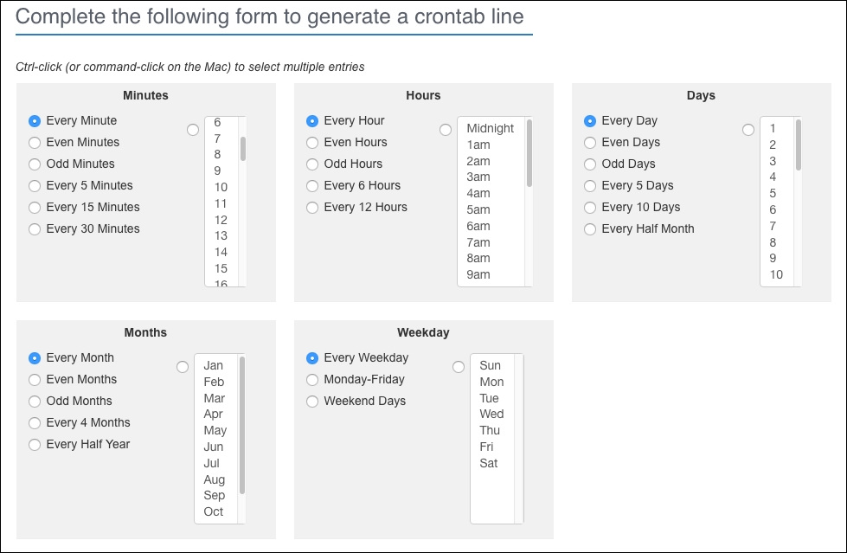Choose the Monday-Friday weekday option
The height and width of the screenshot is (553, 847).
pyautogui.click(x=312, y=379)
